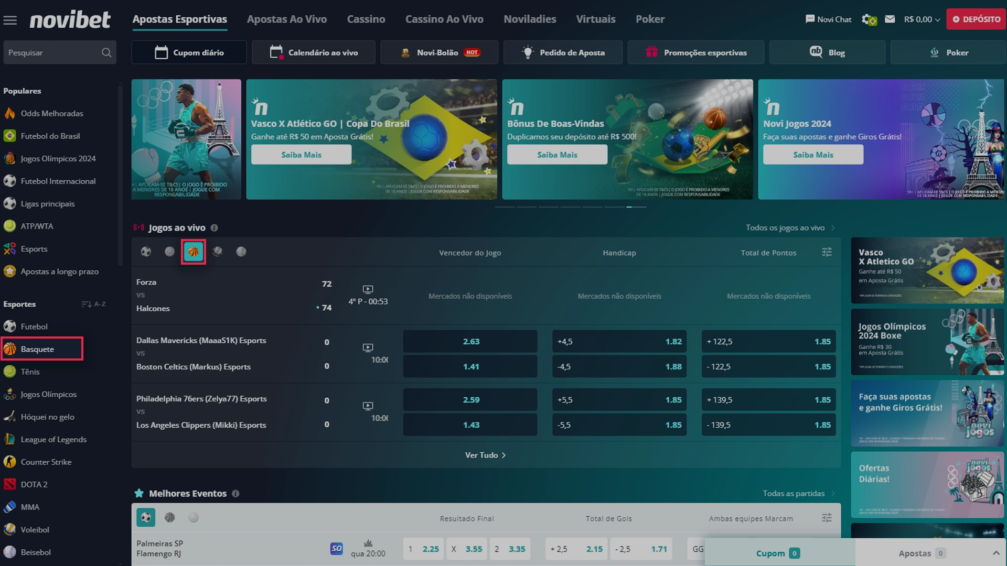The width and height of the screenshot is (1007, 566).
Task: Toggle A-Z sorting of Esportes list
Action: click(93, 304)
